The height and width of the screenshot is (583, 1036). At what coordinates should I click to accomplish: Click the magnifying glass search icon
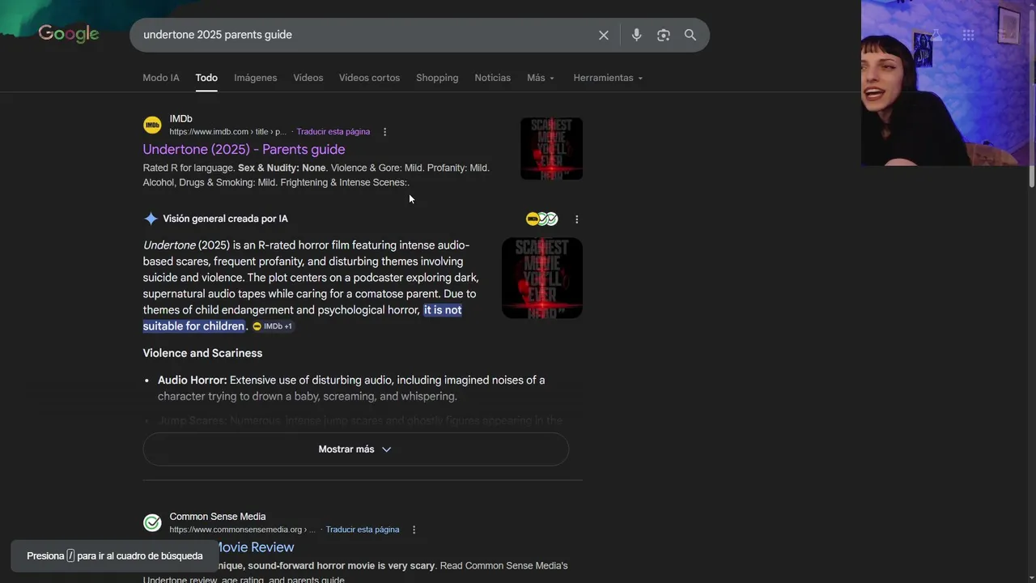click(x=690, y=35)
